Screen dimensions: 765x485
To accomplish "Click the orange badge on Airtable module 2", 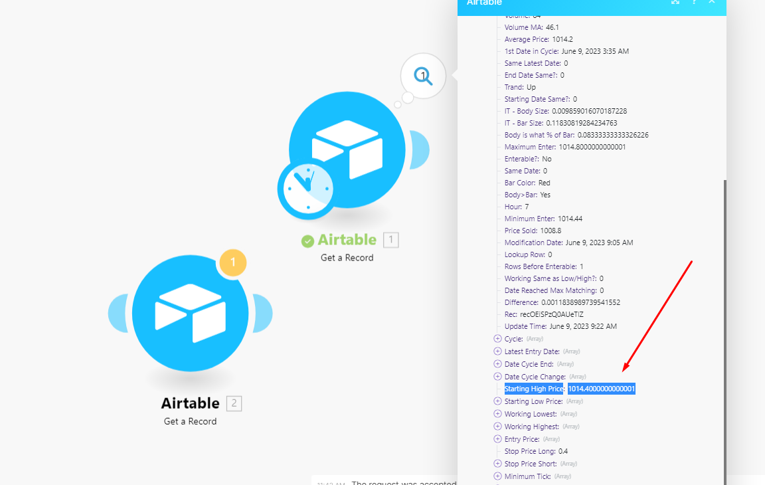I will [232, 262].
